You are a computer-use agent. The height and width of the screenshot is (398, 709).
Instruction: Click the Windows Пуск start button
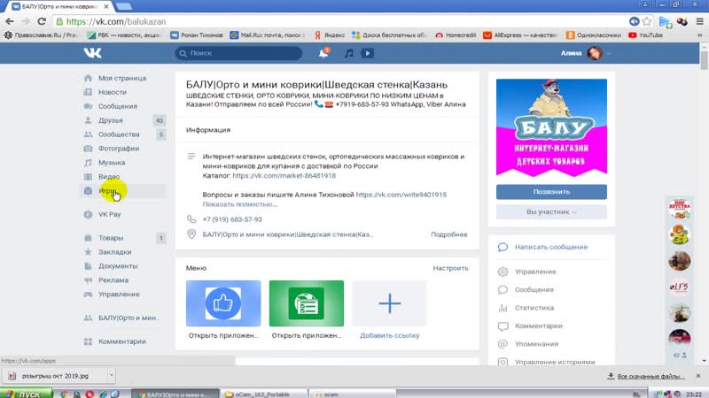pos(26,394)
